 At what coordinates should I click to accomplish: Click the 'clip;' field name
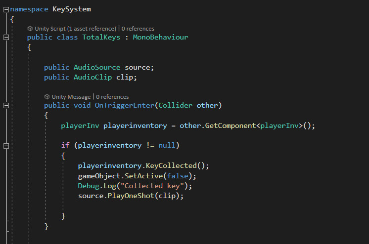pos(126,78)
